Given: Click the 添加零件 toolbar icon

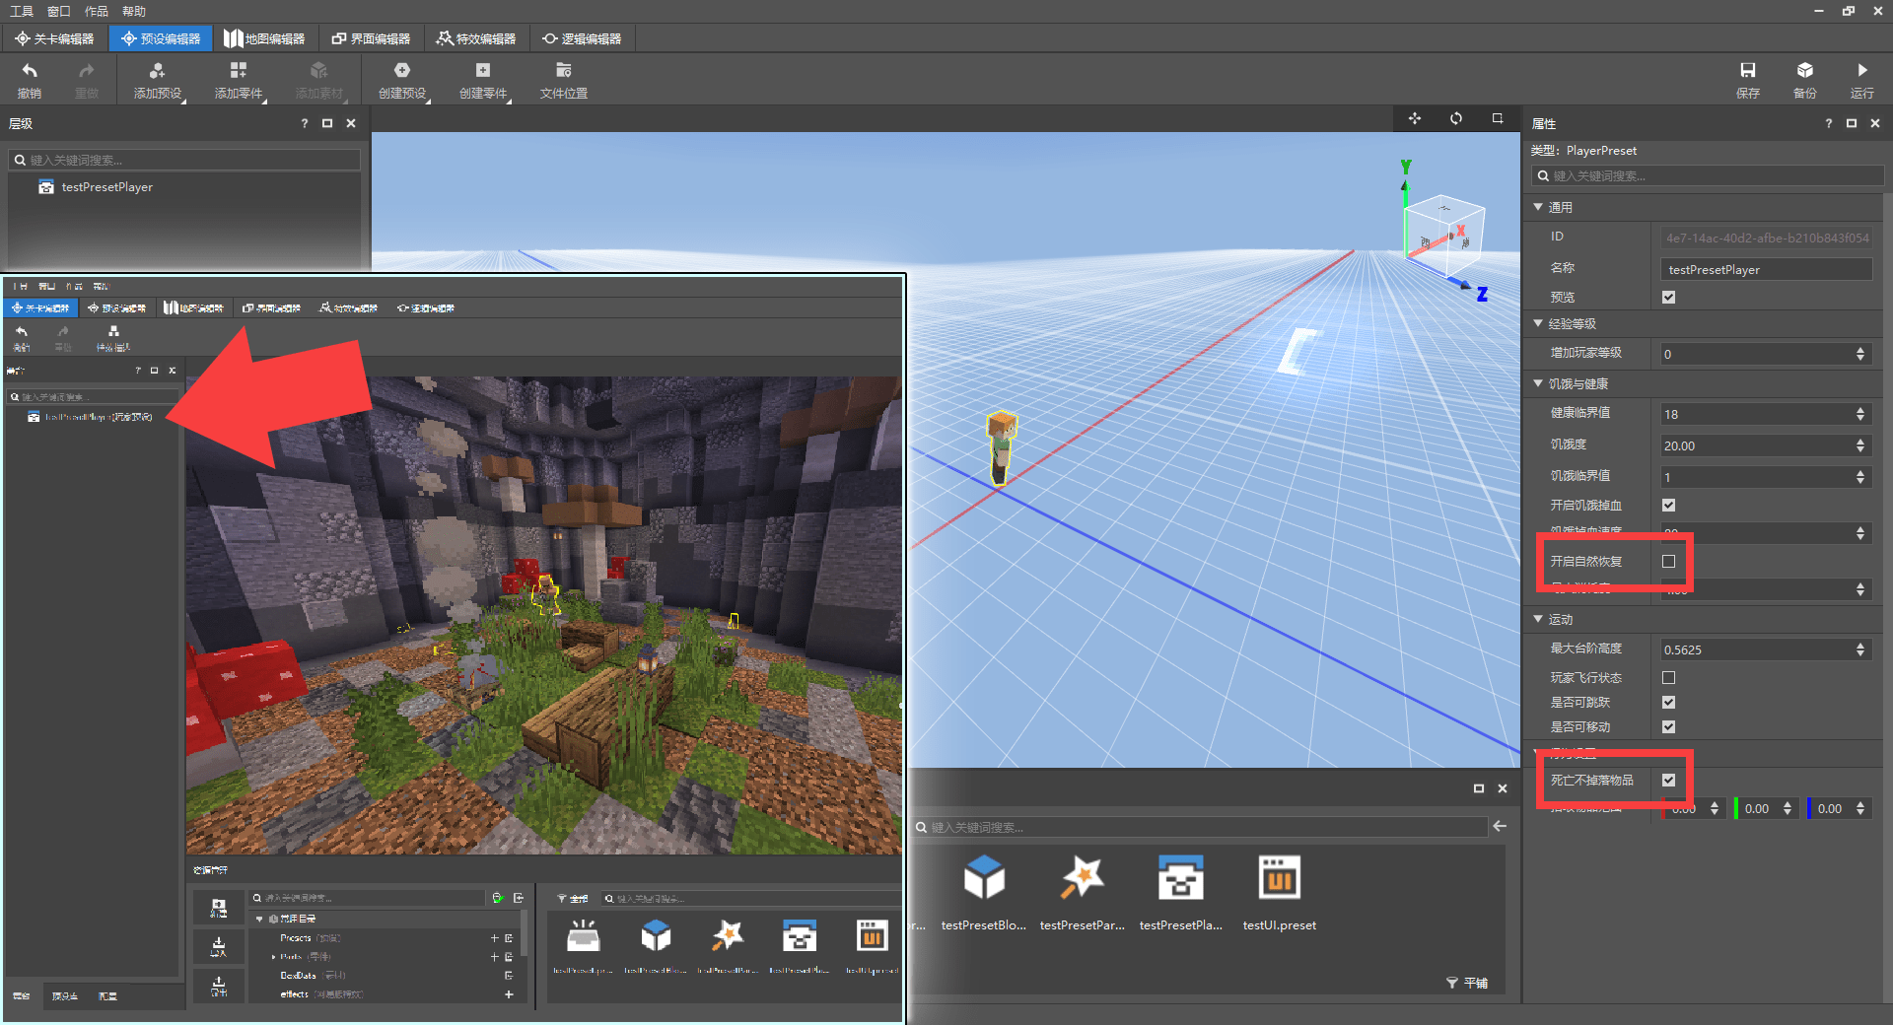Looking at the screenshot, I should click(238, 71).
